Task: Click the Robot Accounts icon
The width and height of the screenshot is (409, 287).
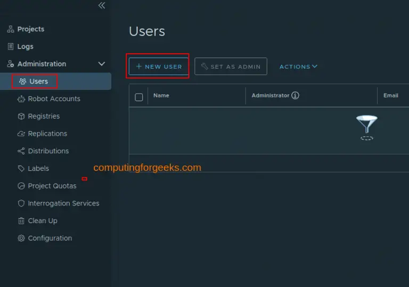Action: pos(21,99)
